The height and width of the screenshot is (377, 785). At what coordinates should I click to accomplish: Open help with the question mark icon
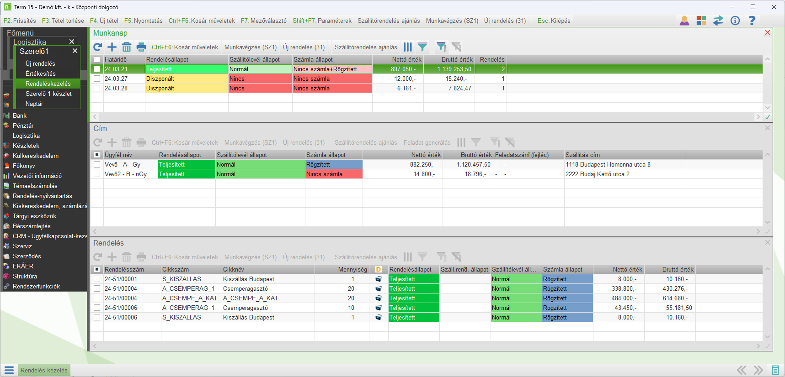coord(752,21)
